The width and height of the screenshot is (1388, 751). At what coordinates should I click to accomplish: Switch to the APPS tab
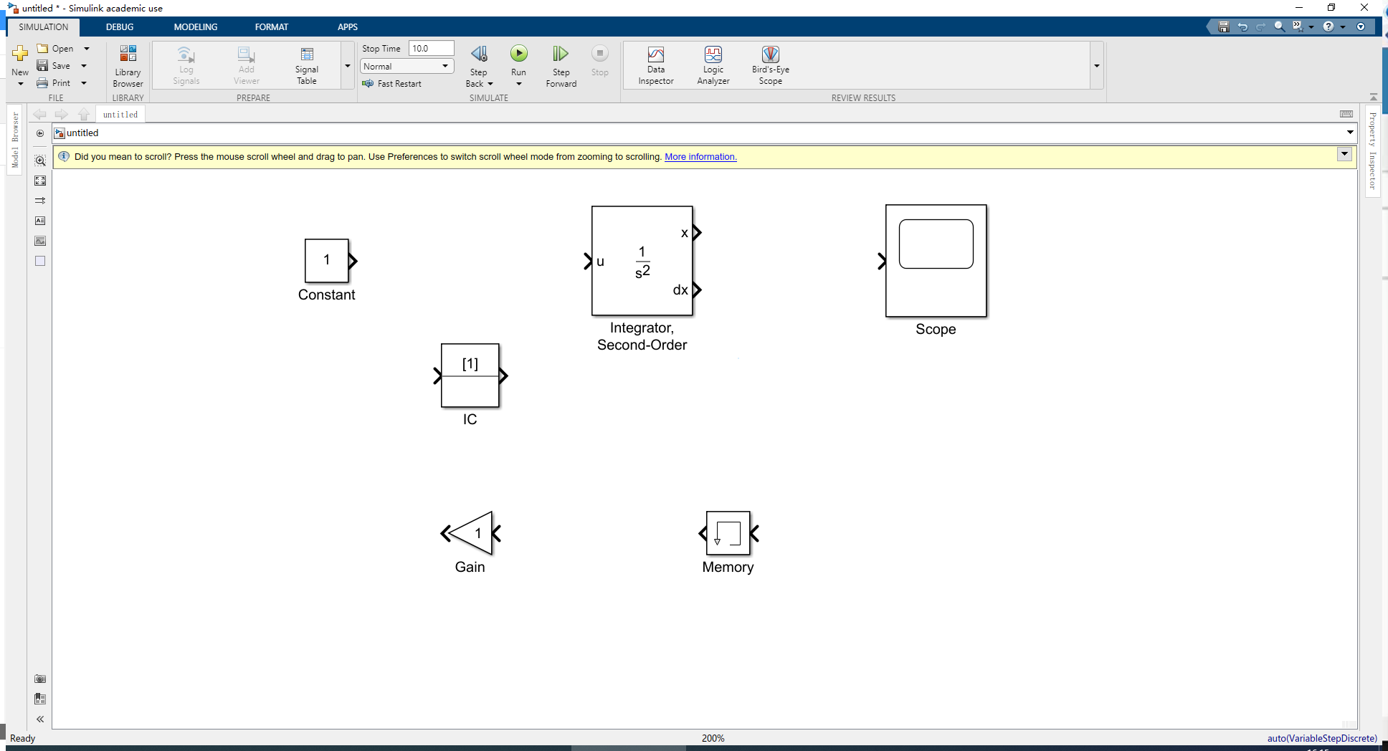click(x=348, y=27)
